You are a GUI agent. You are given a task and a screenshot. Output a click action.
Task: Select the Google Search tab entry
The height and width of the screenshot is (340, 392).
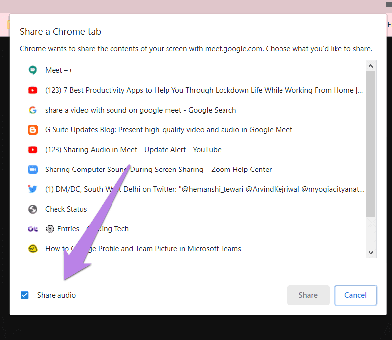click(193, 110)
